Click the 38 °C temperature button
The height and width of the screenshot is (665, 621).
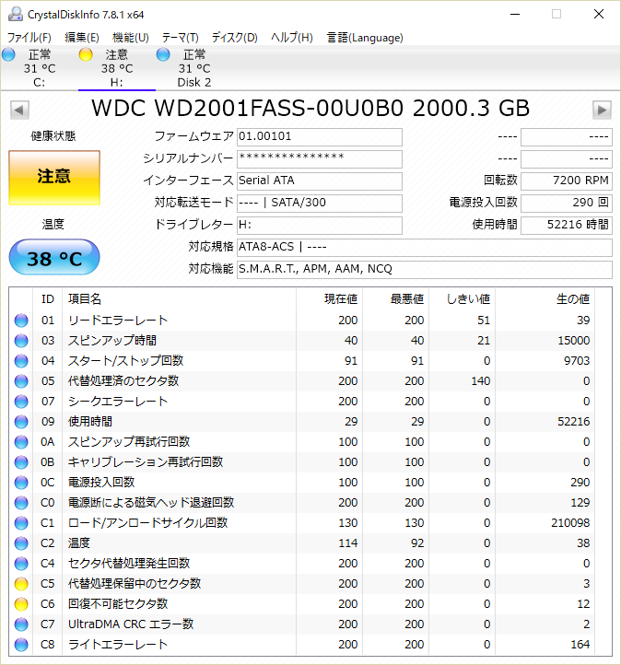54,257
